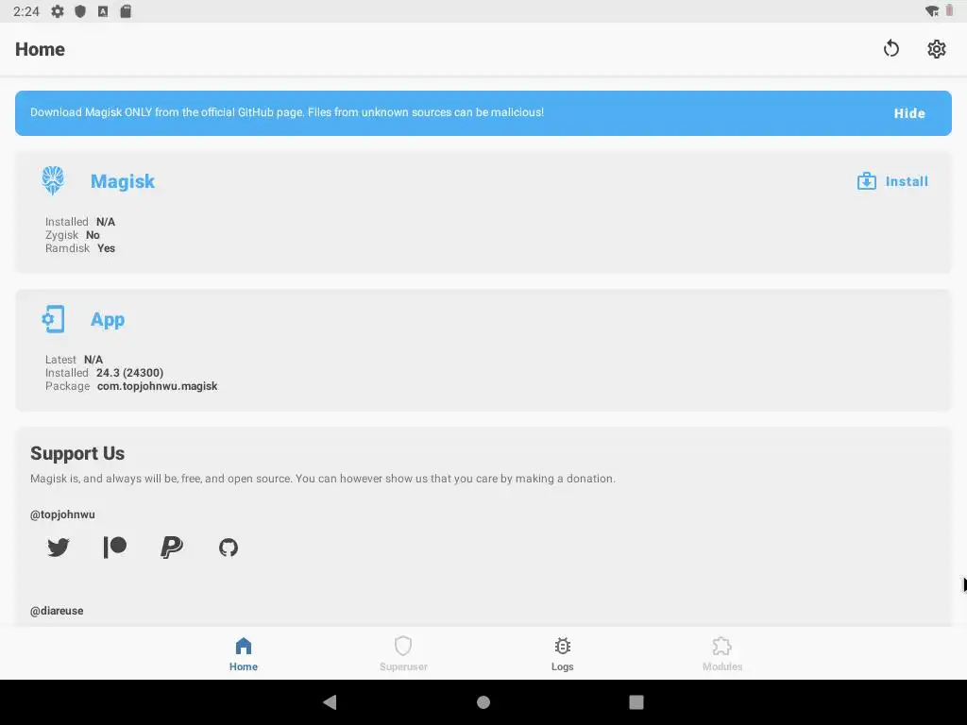Image resolution: width=967 pixels, height=725 pixels.
Task: Tap the keyboard A icon in status bar
Action: (103, 11)
